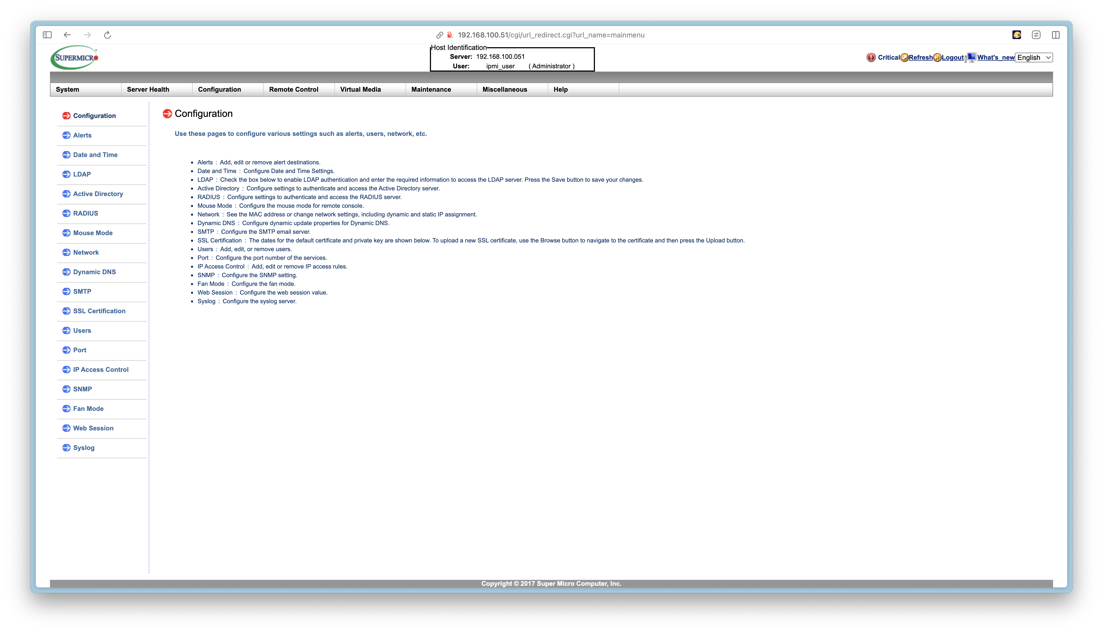Open the Maintenance menu
The image size is (1103, 633).
pyautogui.click(x=441, y=89)
